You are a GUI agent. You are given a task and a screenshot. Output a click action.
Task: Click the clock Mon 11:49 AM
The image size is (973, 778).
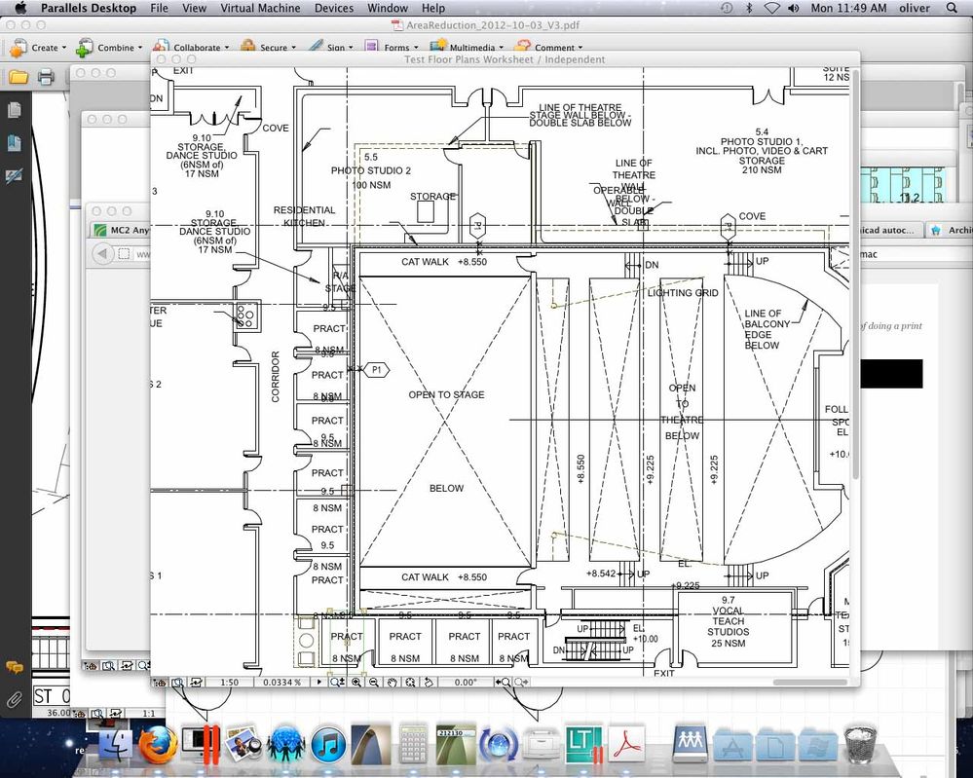848,8
